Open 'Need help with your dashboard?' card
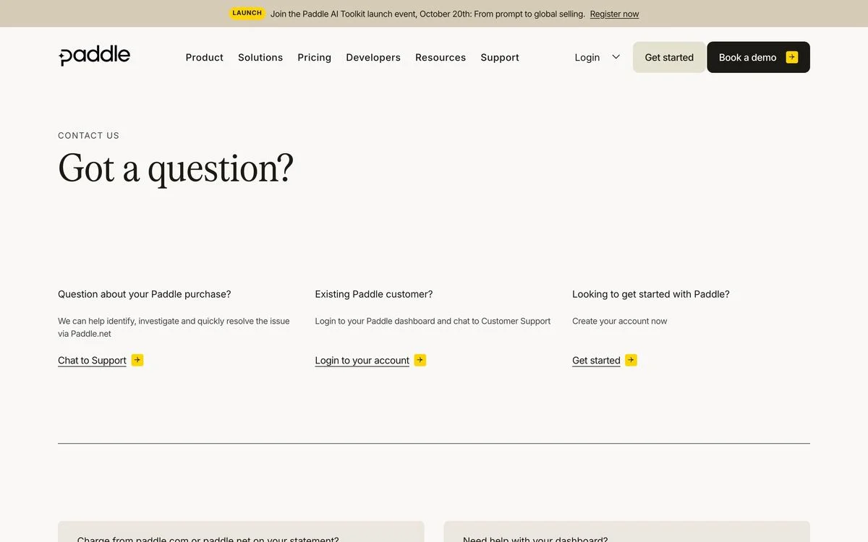 [626, 532]
